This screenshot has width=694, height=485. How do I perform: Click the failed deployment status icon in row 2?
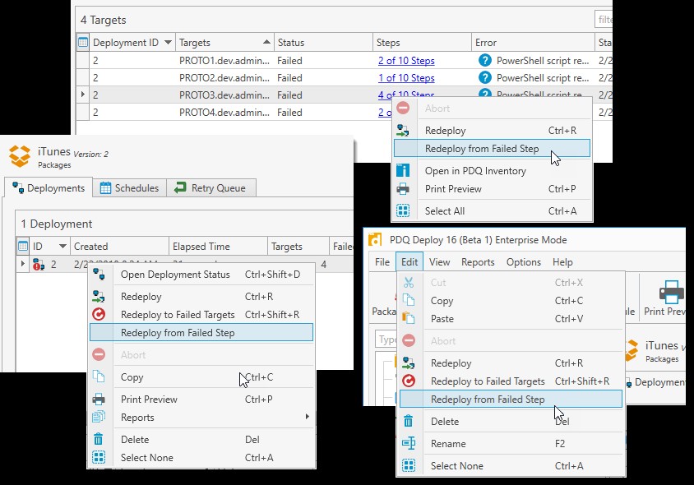click(38, 265)
